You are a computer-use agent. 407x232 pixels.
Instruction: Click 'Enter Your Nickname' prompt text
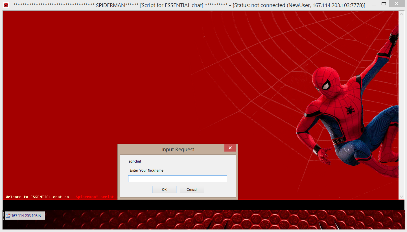tap(146, 170)
